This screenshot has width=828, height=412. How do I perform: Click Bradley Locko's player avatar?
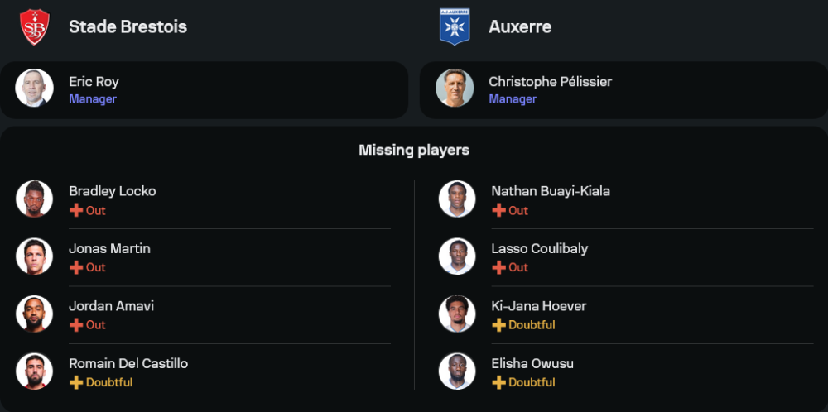click(x=34, y=199)
